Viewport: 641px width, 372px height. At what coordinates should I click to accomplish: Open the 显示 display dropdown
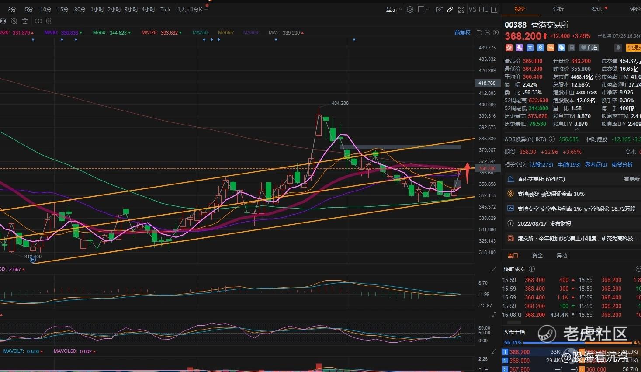[x=394, y=9]
